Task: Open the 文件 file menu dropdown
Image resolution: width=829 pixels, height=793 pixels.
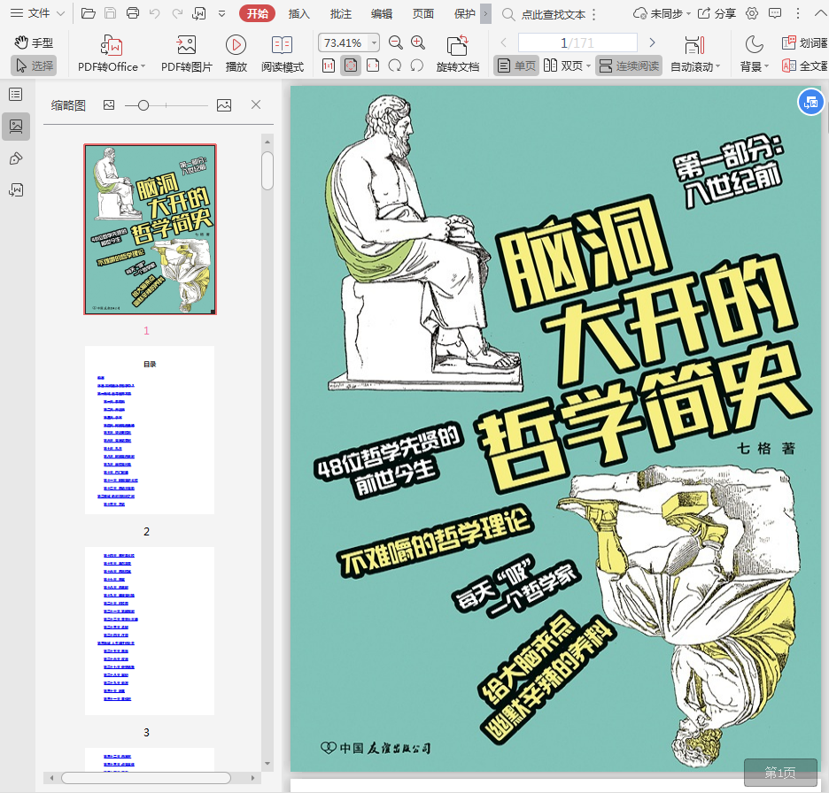Action: [x=37, y=13]
